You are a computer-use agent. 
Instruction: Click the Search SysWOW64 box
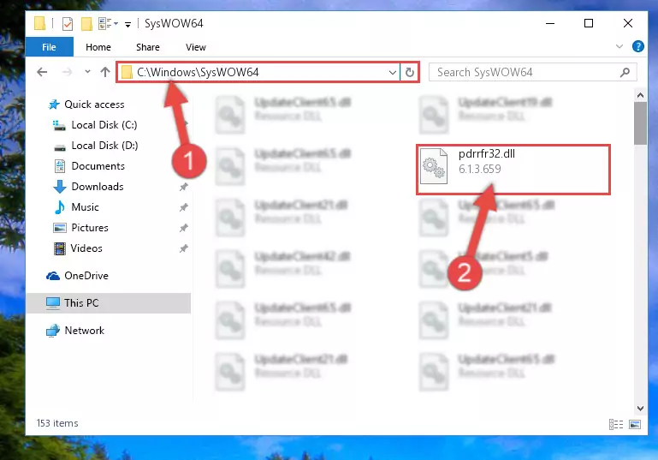coord(532,72)
